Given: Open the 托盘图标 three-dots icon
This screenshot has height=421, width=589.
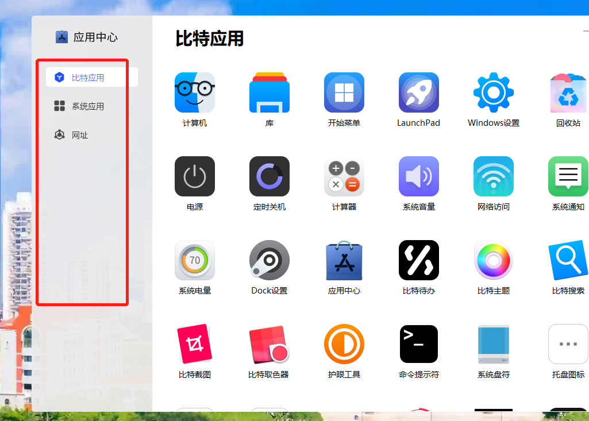Looking at the screenshot, I should [x=568, y=344].
